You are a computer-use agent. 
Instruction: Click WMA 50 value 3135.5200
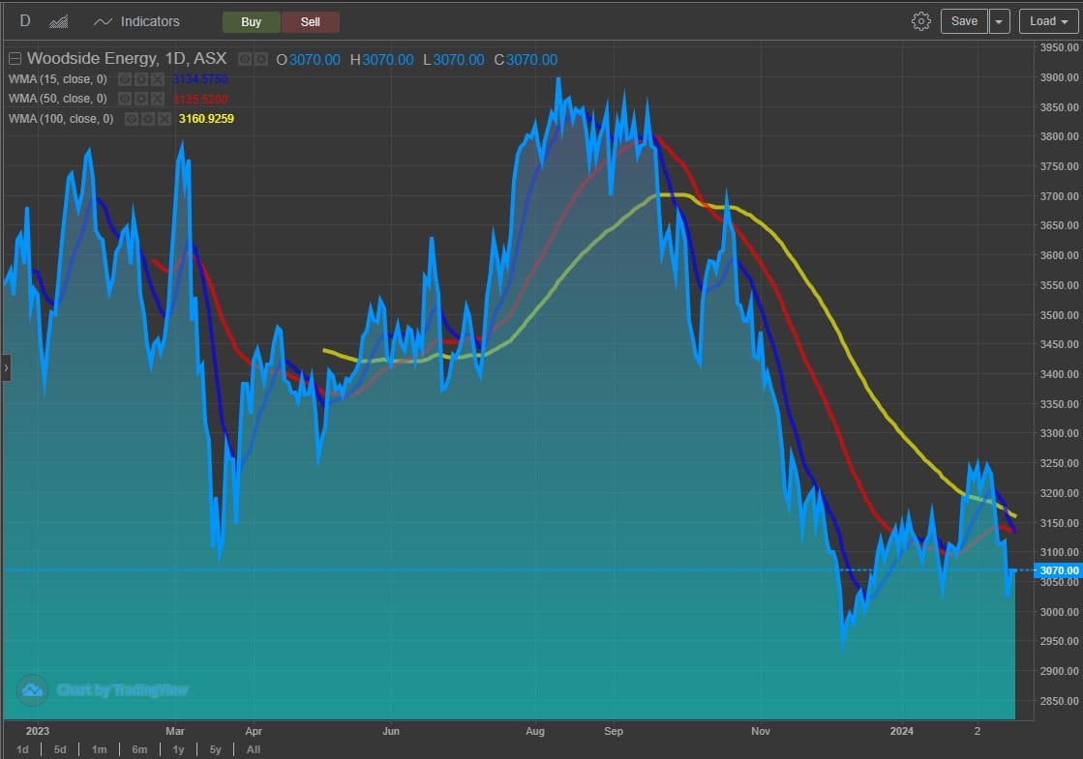200,99
